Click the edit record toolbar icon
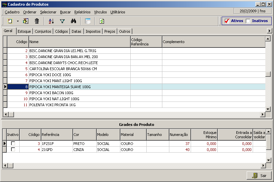 (26, 21)
